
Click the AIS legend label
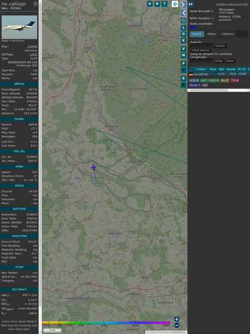[x=205, y=85]
